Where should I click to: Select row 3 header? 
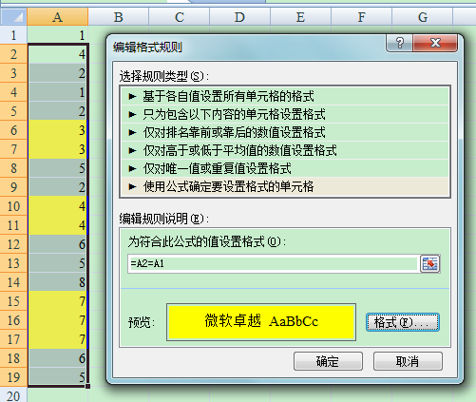coord(13,73)
